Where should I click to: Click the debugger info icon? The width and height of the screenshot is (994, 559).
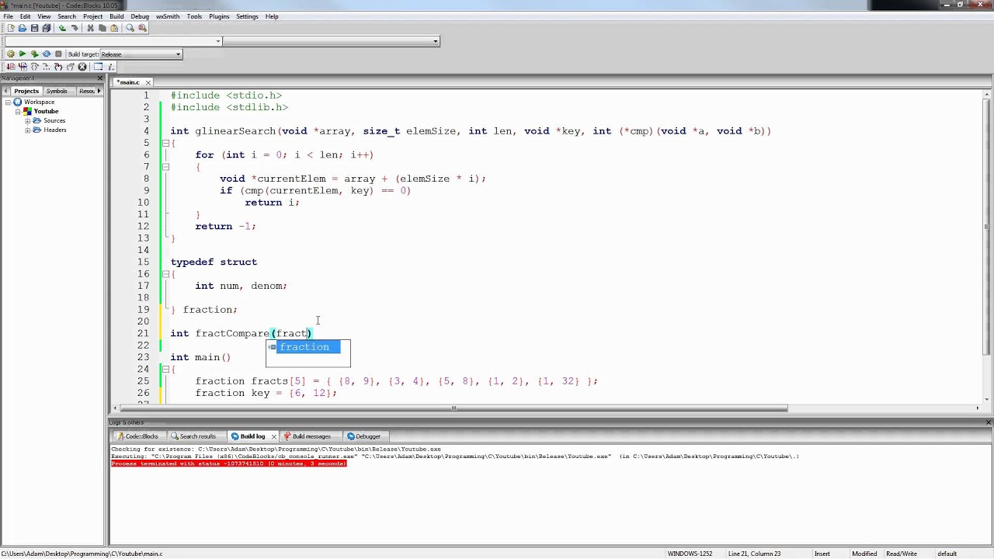point(110,67)
